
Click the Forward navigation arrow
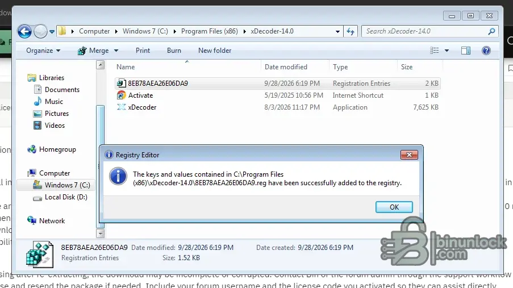[x=40, y=32]
